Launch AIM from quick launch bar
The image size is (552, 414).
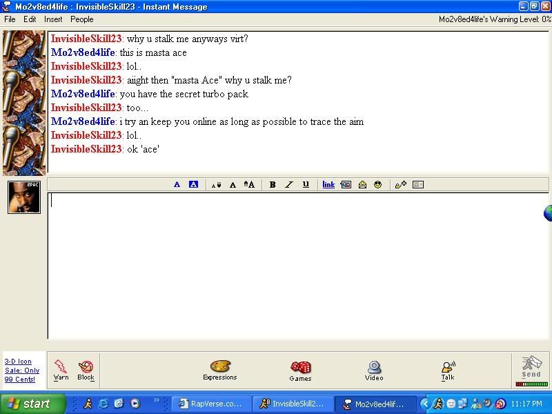(x=88, y=404)
